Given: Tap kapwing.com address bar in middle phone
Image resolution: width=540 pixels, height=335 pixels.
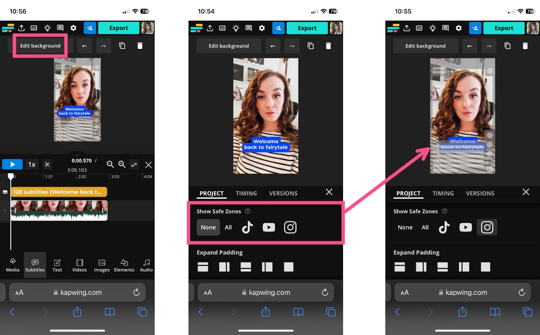Looking at the screenshot, I should (x=266, y=292).
